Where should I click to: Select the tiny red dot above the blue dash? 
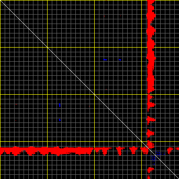(104, 16)
